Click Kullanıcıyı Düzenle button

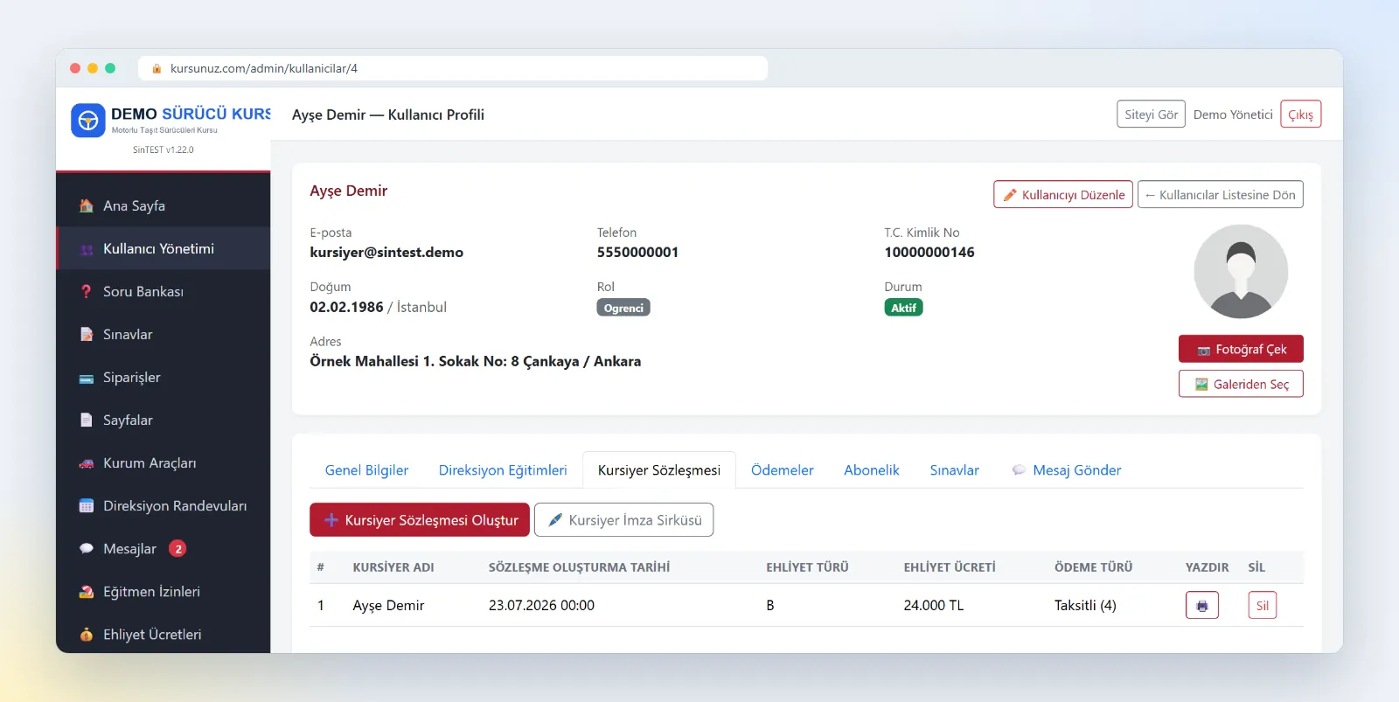click(x=1063, y=194)
